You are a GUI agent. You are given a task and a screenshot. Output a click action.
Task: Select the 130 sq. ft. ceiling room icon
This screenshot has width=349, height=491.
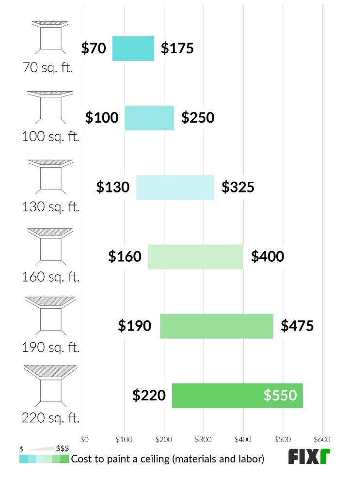tap(50, 175)
